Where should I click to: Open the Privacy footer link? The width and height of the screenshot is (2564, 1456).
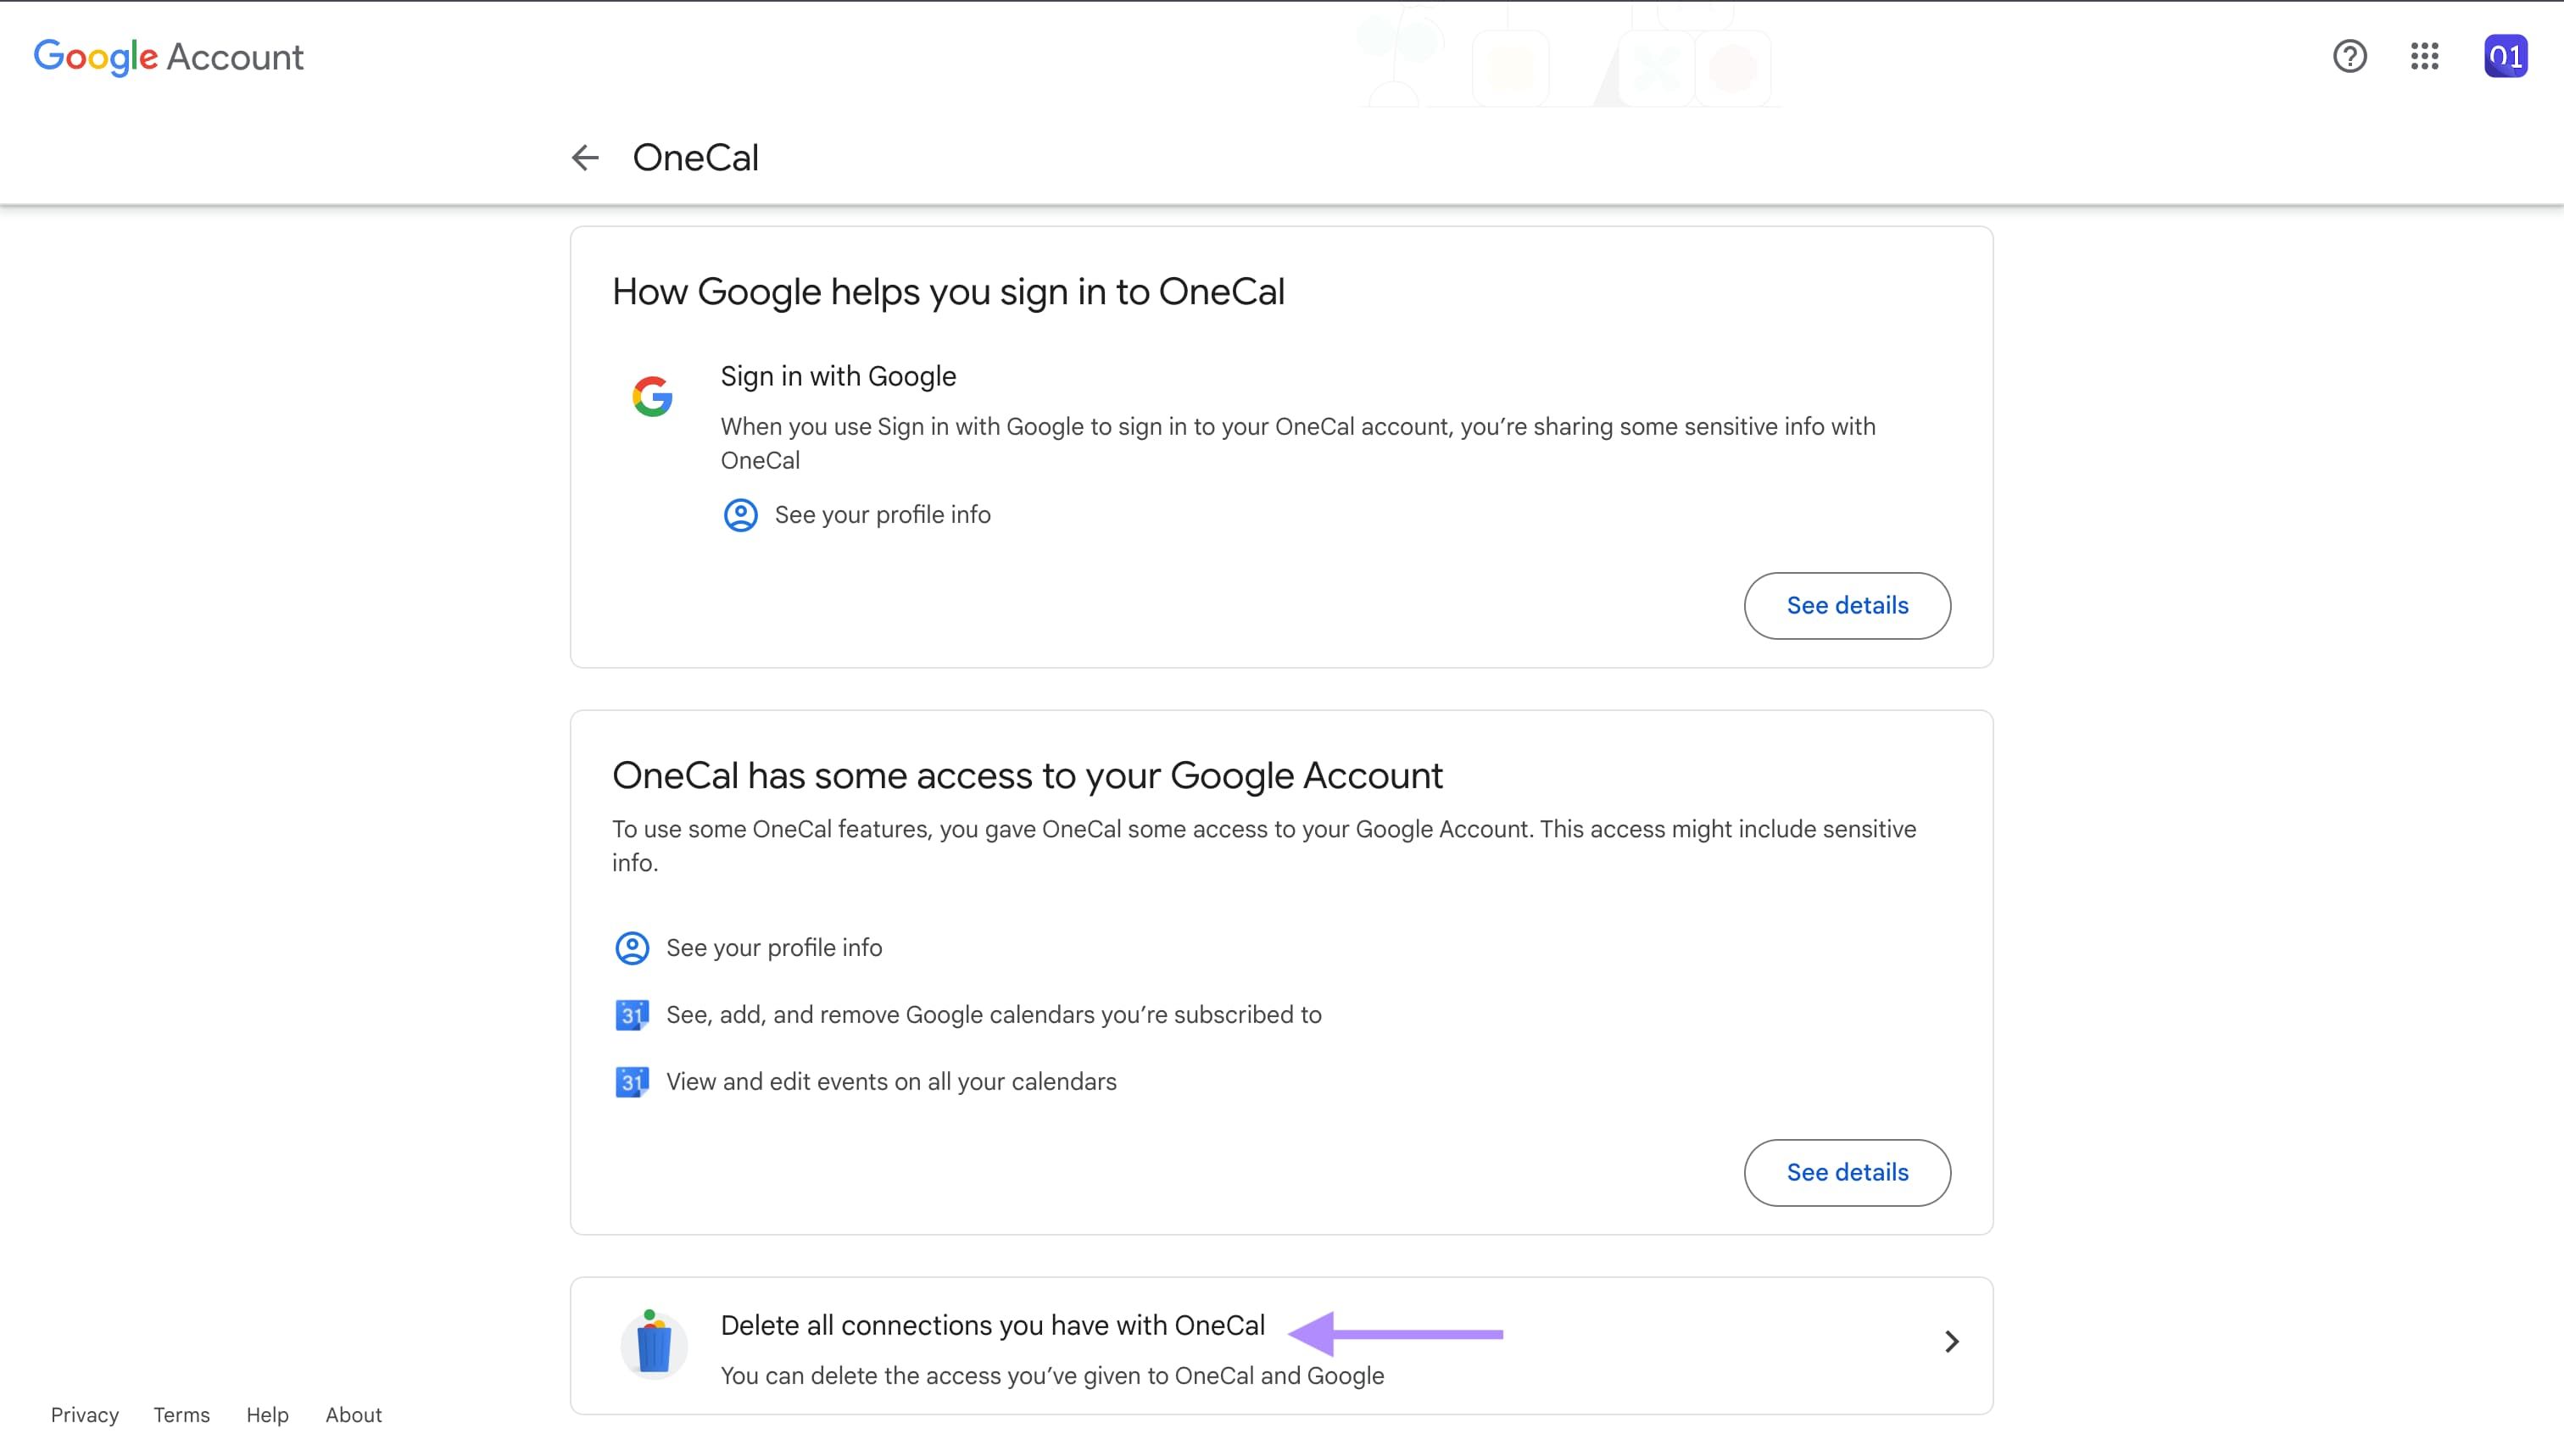(84, 1414)
